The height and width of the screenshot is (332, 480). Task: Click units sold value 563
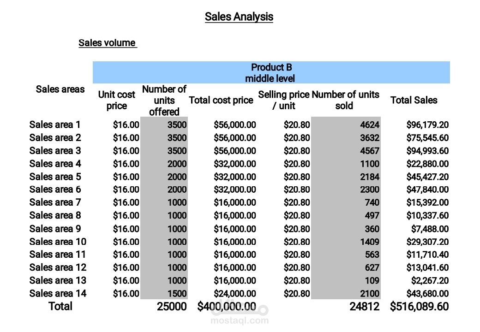point(372,255)
